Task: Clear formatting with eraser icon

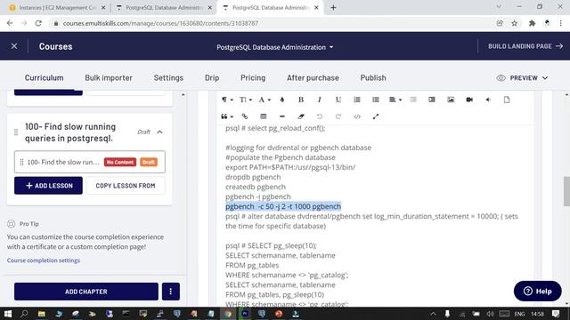Action: [x=301, y=116]
